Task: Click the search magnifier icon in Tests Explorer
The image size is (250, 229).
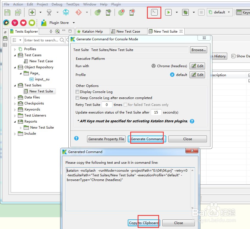Action: 62,40
